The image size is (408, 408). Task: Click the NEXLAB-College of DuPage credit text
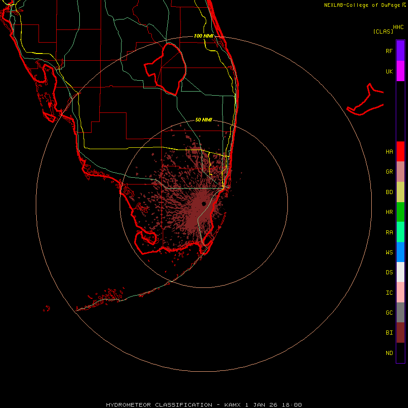pos(362,5)
